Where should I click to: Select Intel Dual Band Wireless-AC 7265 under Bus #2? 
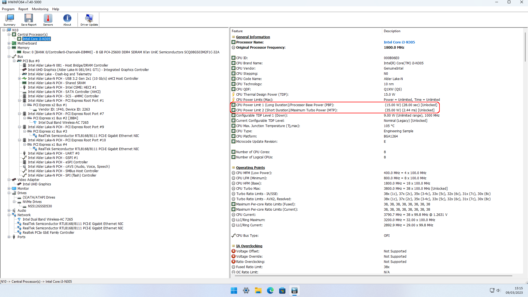coord(64,123)
